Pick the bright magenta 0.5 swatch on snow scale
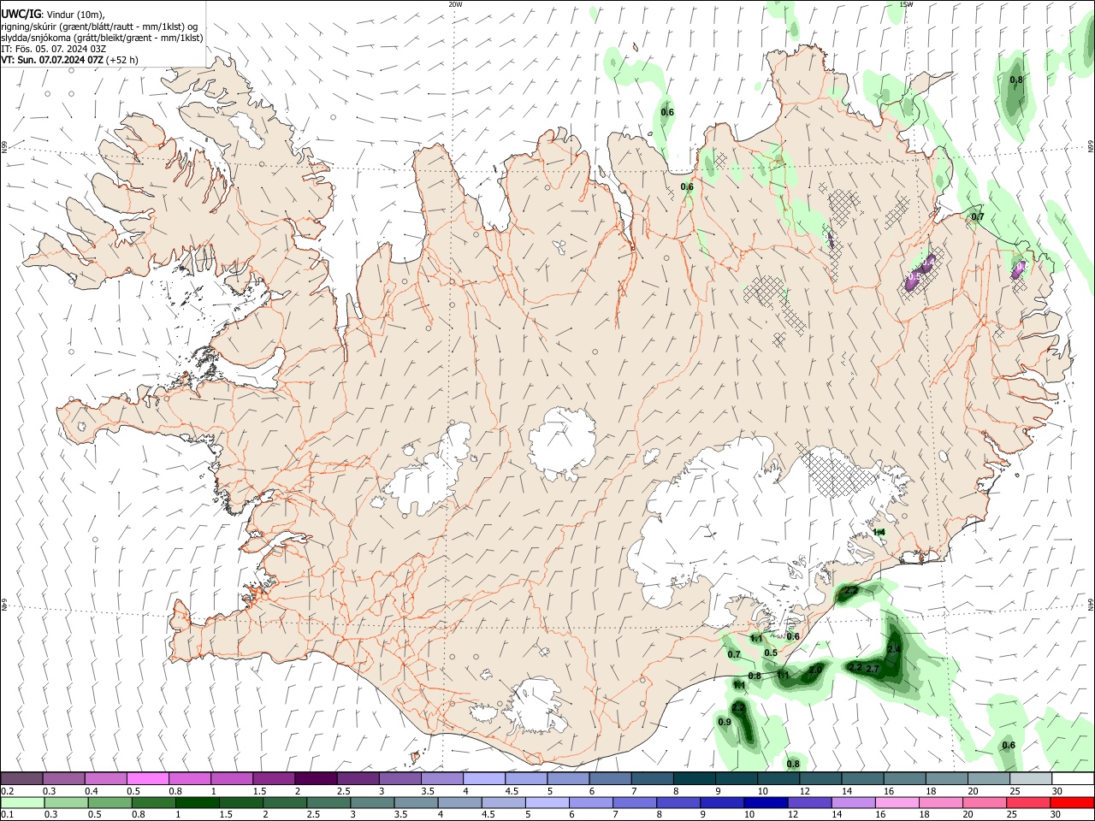This screenshot has width=1095, height=821. pos(147,778)
